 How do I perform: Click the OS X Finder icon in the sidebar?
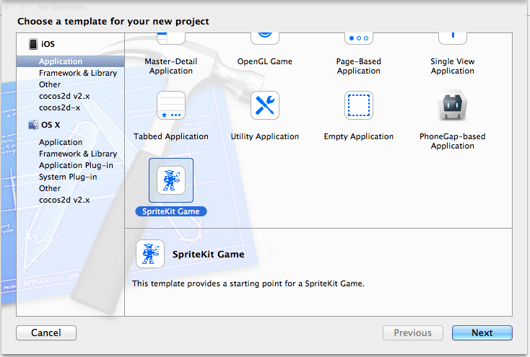pyautogui.click(x=33, y=125)
